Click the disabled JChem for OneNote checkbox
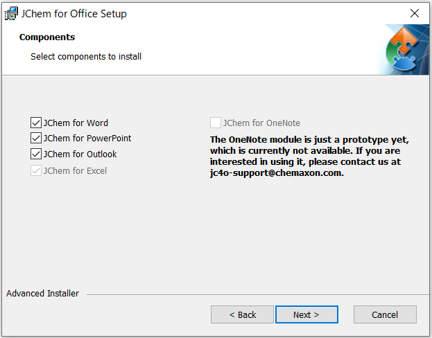Image resolution: width=432 pixels, height=338 pixels. tap(216, 123)
